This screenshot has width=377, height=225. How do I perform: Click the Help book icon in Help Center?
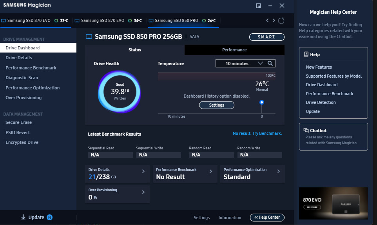click(x=306, y=54)
